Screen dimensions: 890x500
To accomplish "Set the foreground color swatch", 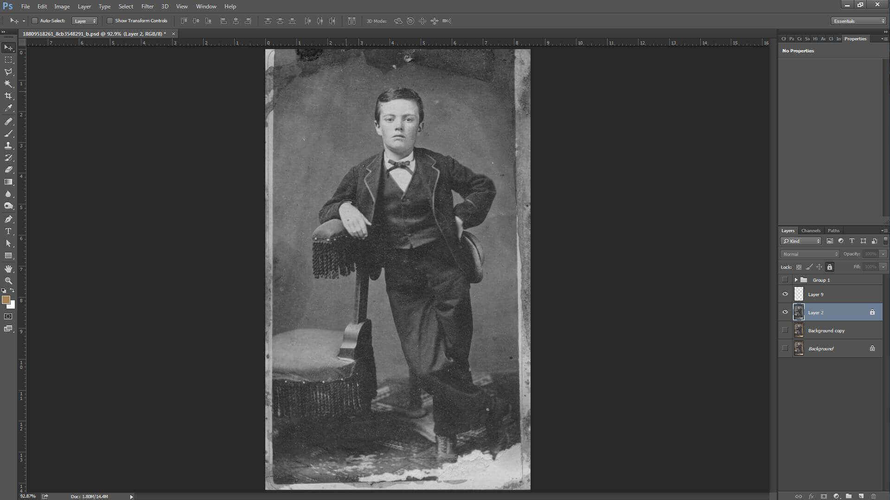I will click(6, 300).
